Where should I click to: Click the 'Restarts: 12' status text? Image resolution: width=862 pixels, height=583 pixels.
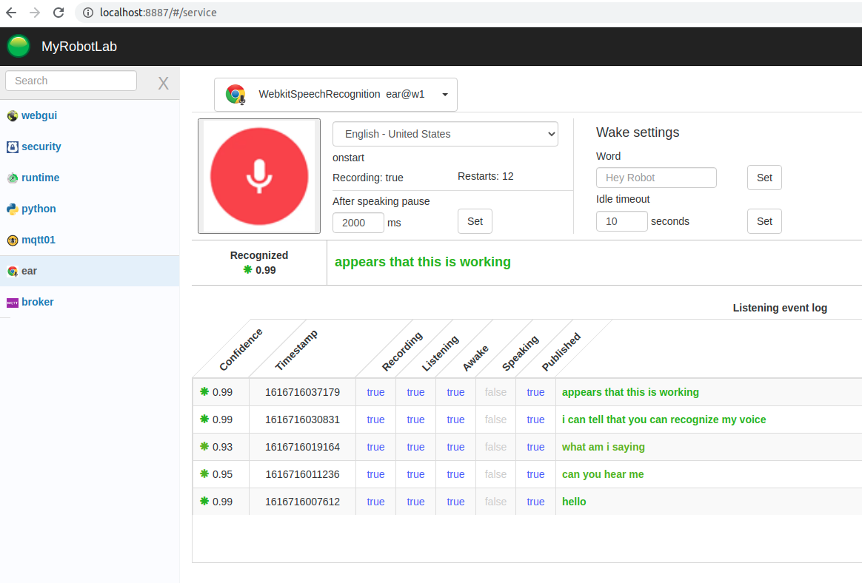click(485, 176)
